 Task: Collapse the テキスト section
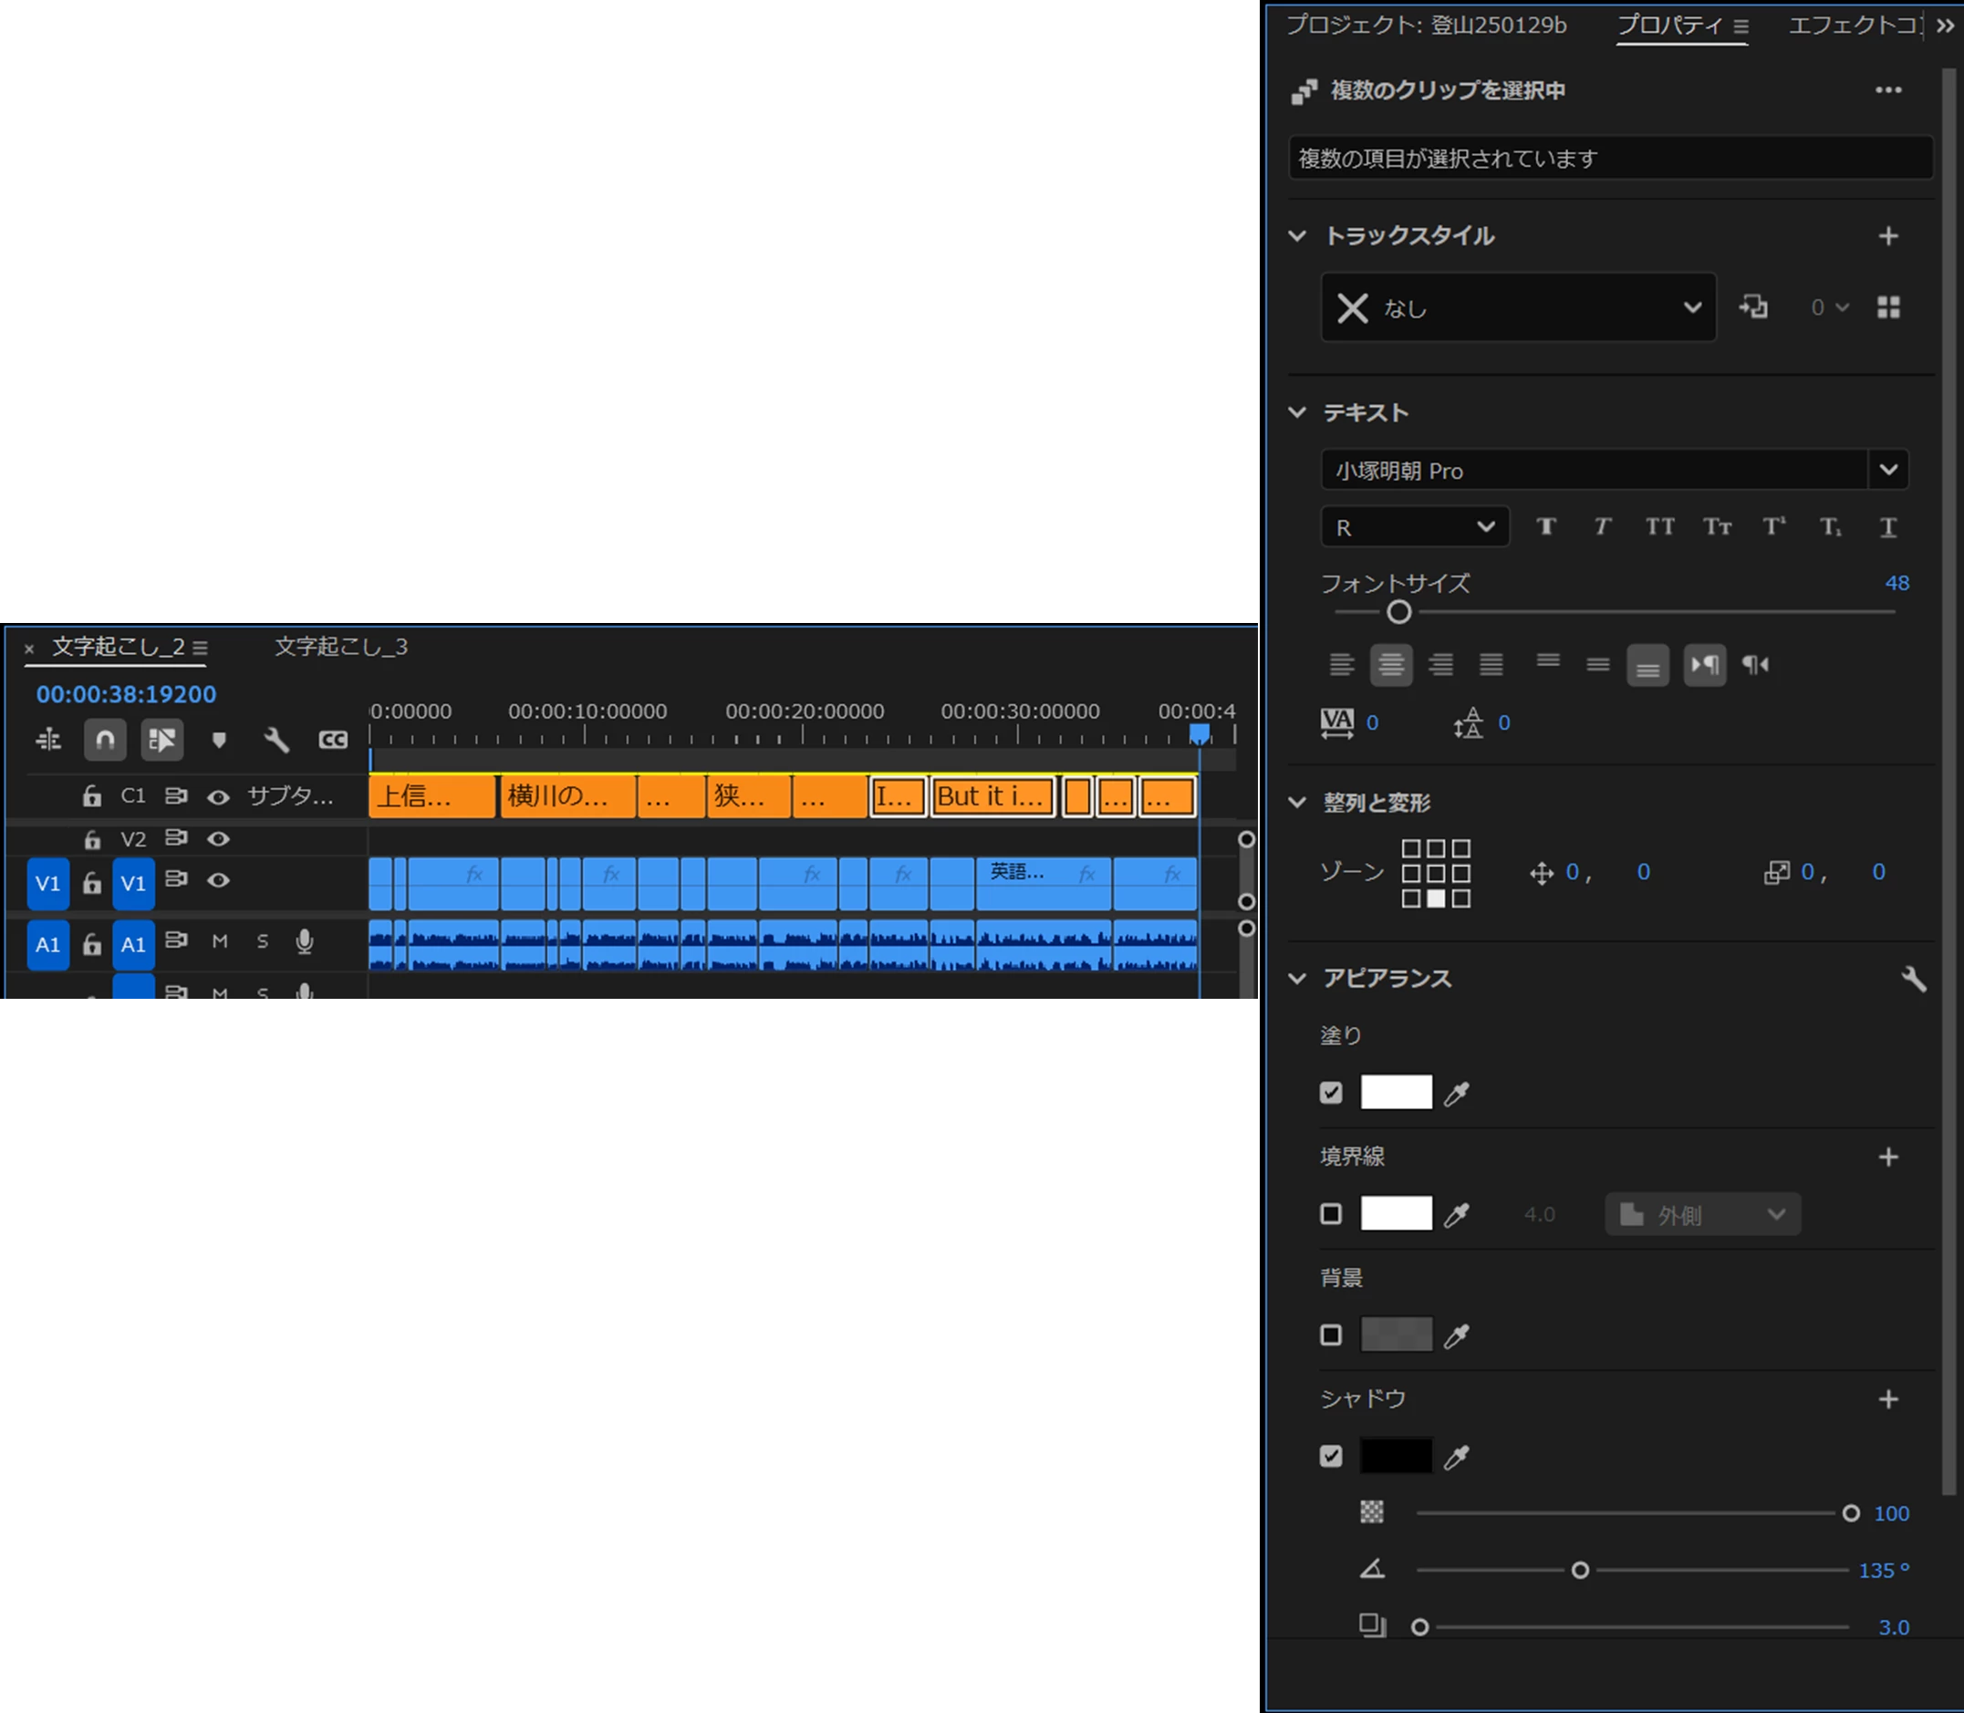1296,413
